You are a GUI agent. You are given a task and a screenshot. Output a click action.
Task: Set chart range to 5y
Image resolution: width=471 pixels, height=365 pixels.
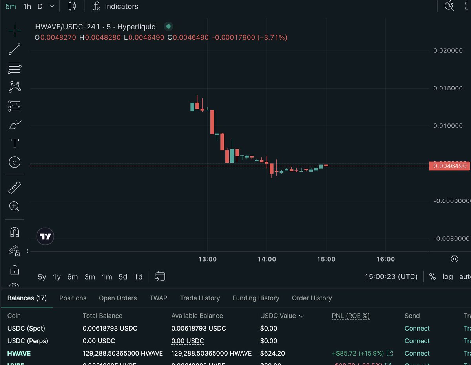tap(42, 277)
